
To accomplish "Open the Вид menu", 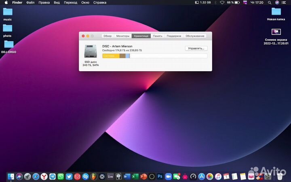I will tap(57, 2).
